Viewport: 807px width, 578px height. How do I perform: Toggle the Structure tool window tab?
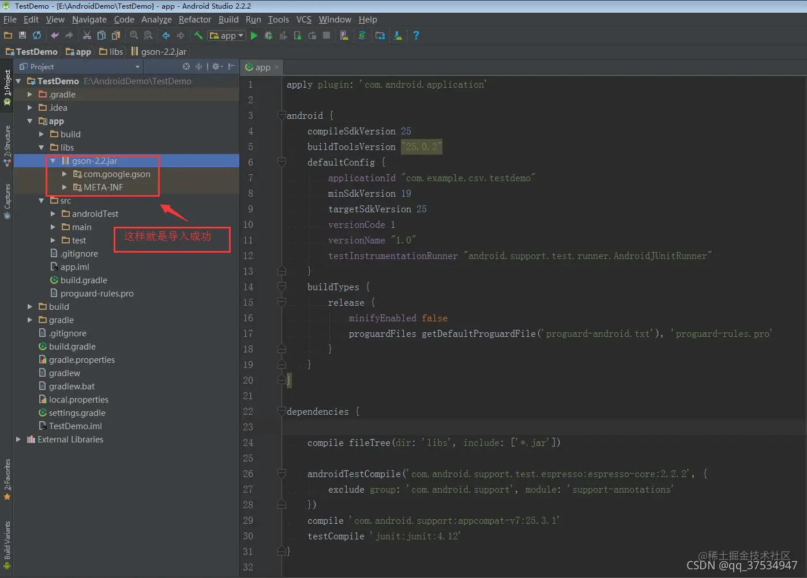coord(7,146)
